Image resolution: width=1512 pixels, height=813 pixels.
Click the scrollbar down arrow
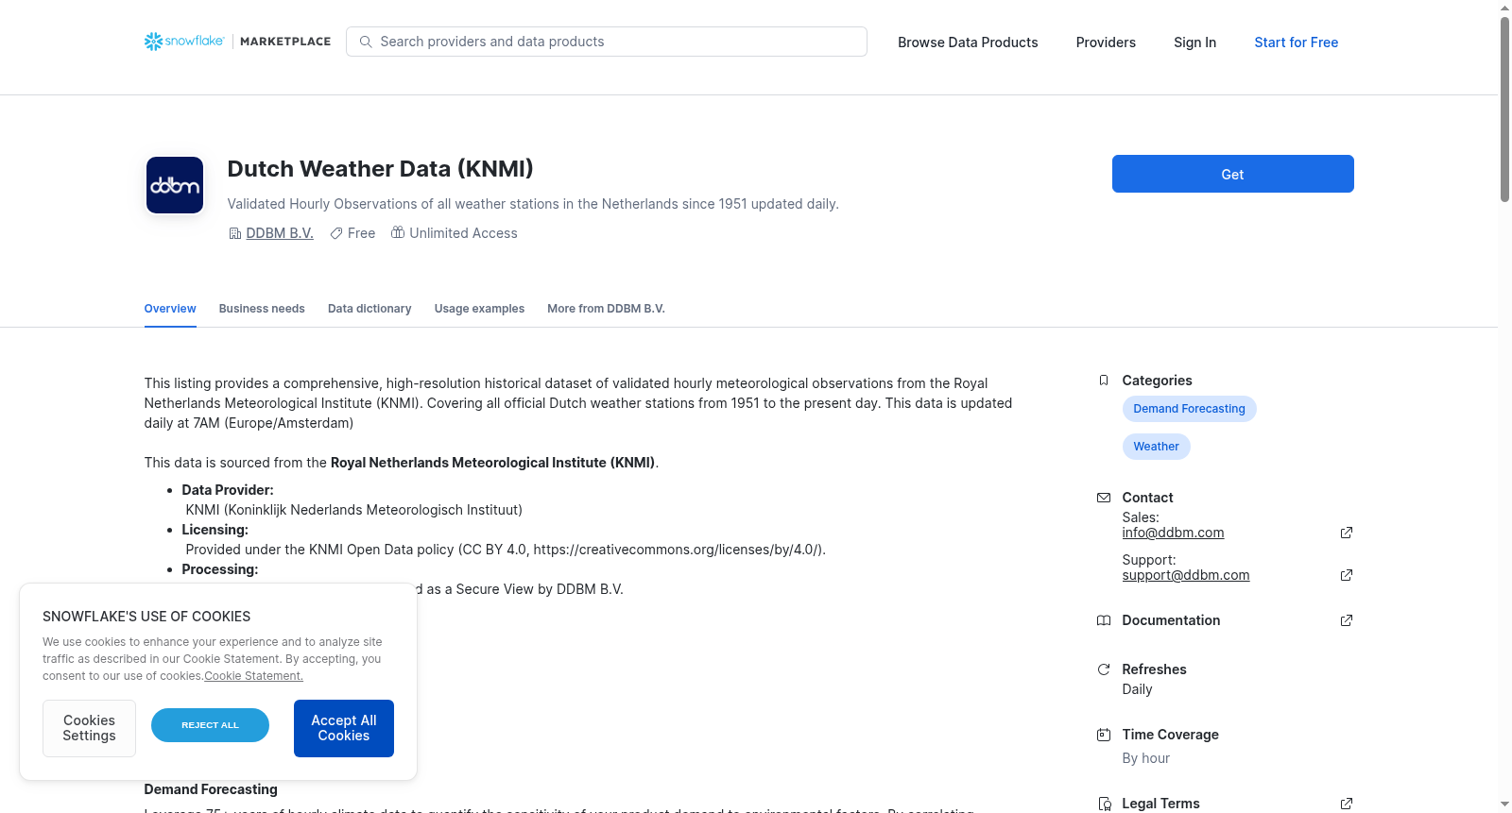1504,805
